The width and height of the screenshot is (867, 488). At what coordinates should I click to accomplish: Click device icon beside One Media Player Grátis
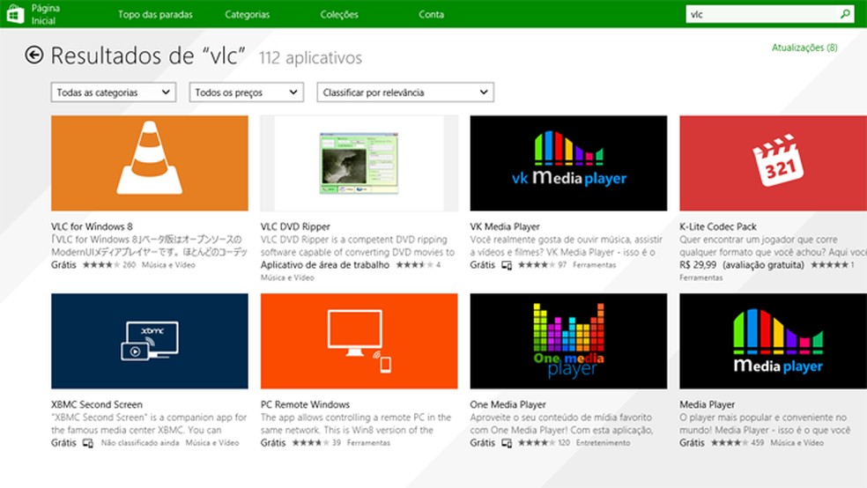507,443
